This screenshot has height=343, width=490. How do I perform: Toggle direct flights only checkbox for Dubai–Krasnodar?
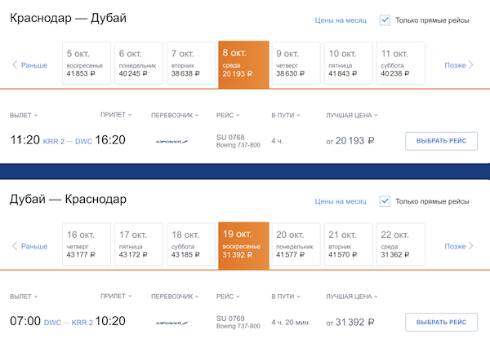point(385,201)
